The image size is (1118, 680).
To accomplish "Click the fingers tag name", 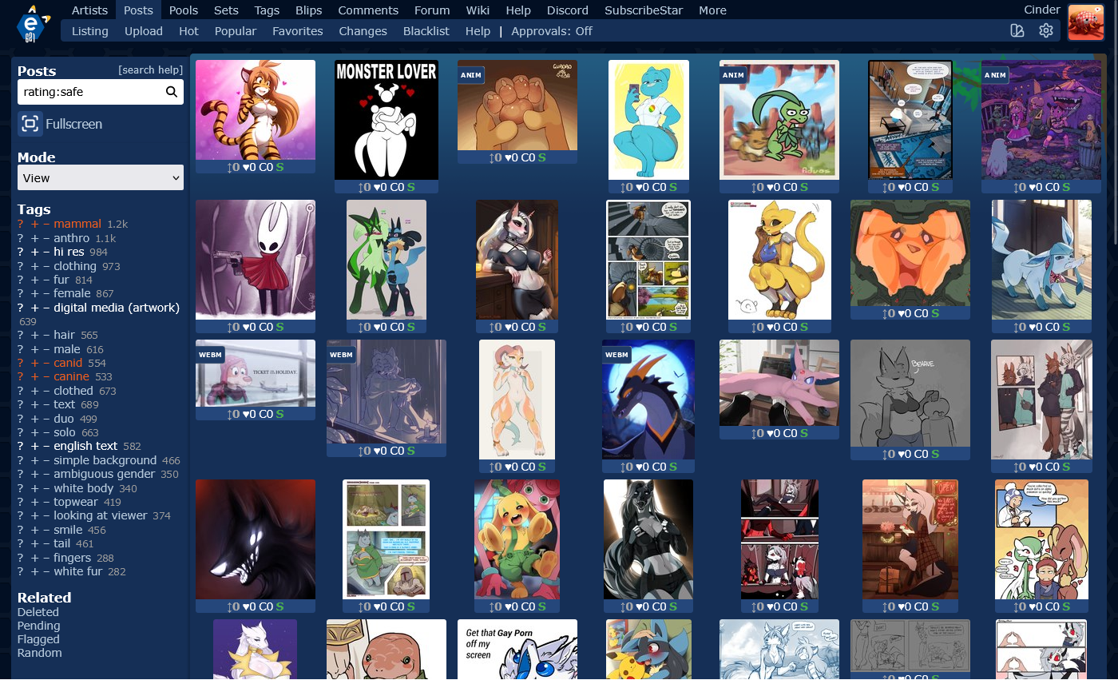I will point(73,558).
